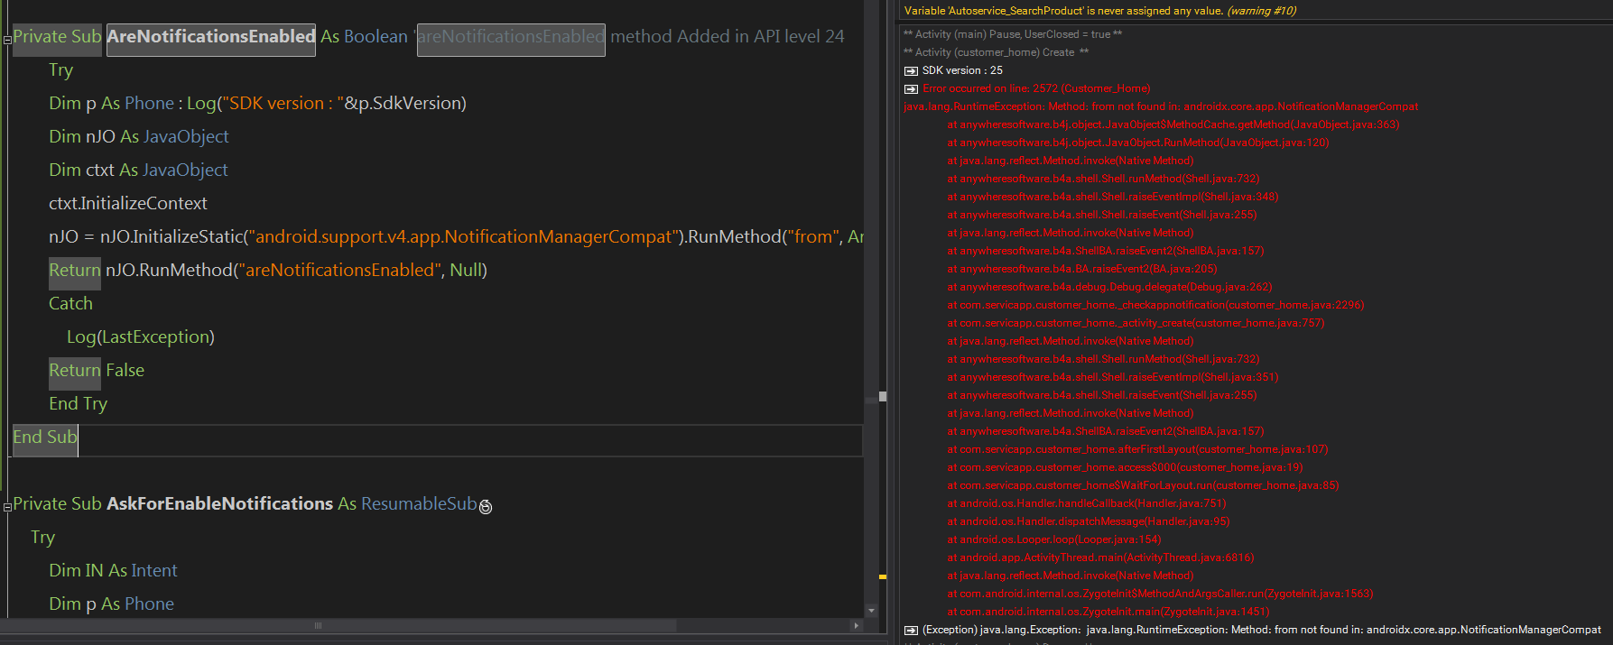The image size is (1613, 645).
Task: Click the Return nJO.RunMethod line
Action: tap(268, 271)
